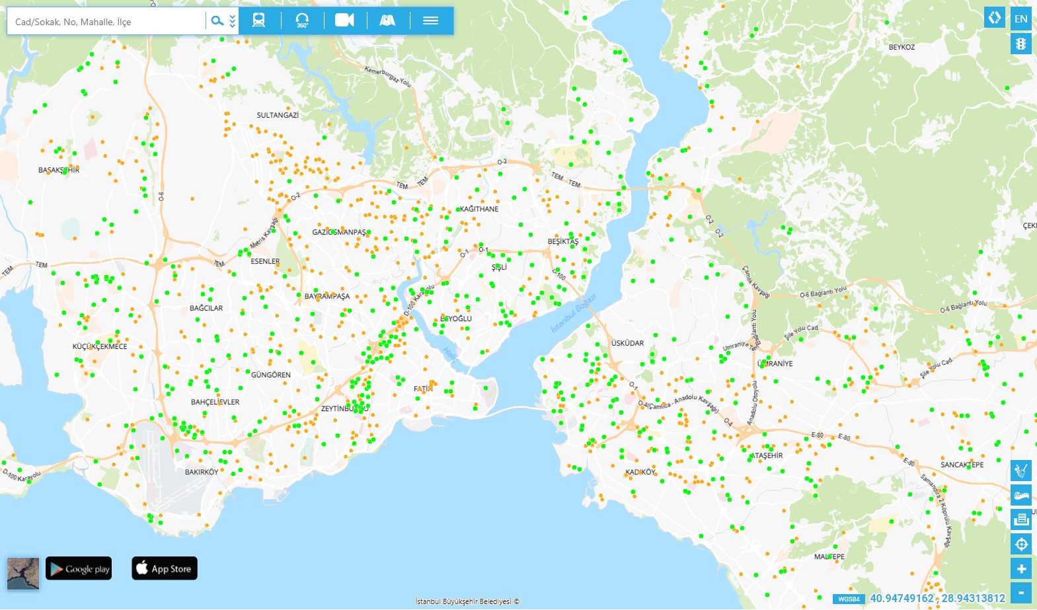
Task: Print the map using printer icon
Action: point(1021,519)
